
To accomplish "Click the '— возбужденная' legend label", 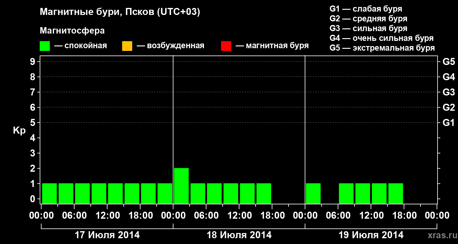I will 170,46.
